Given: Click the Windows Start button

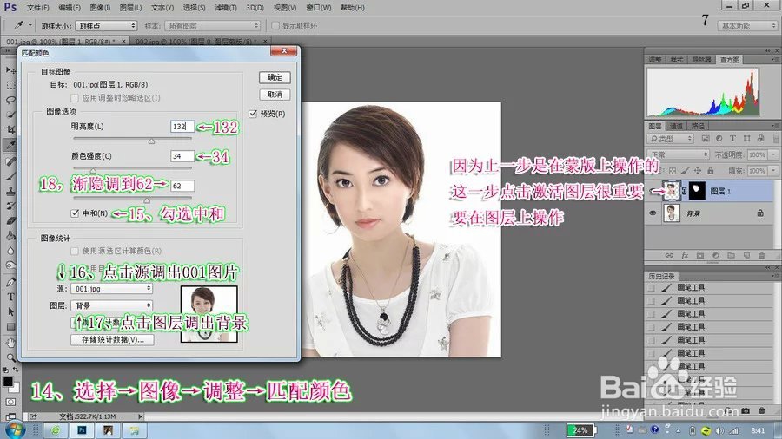Looking at the screenshot, I should click(x=14, y=430).
